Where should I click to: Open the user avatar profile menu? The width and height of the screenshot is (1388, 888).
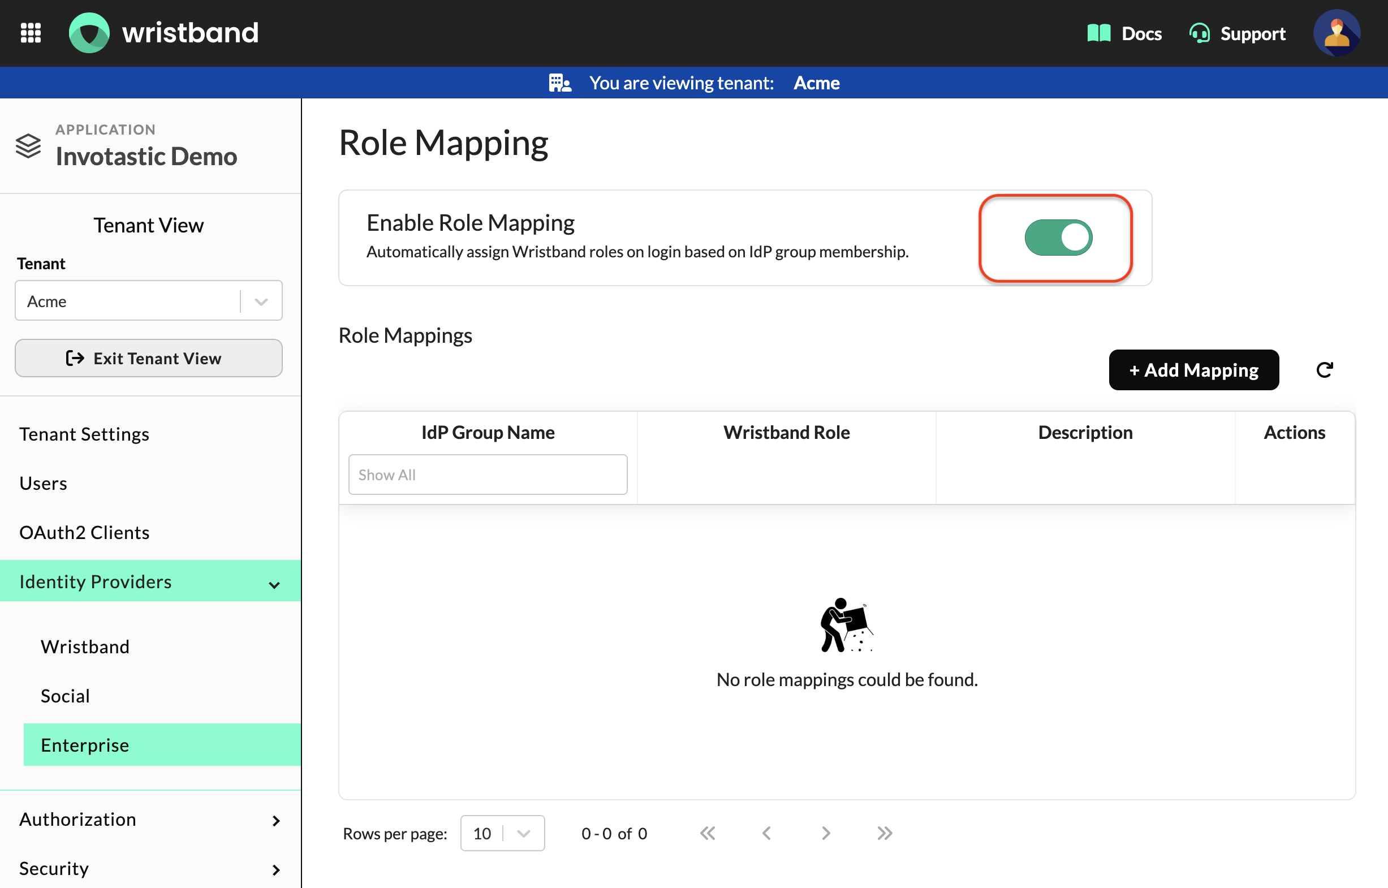[1337, 33]
